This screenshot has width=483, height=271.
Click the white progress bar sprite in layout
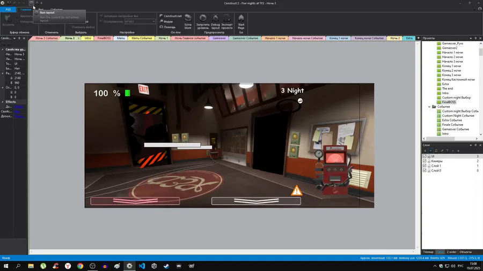172,145
